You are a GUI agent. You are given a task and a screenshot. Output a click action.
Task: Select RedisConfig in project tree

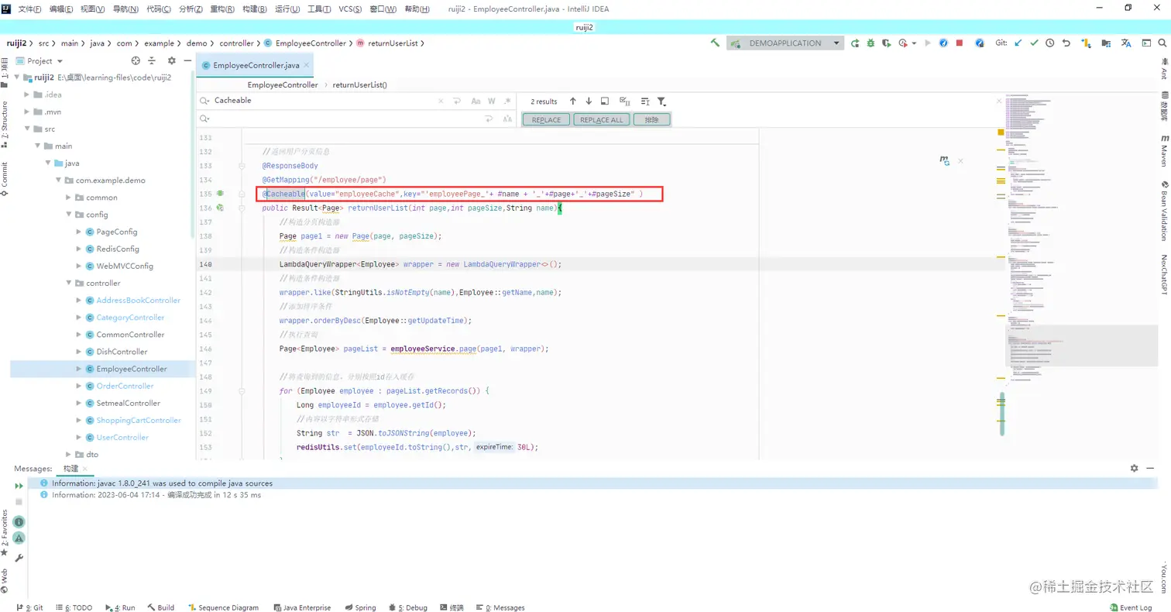[118, 249]
